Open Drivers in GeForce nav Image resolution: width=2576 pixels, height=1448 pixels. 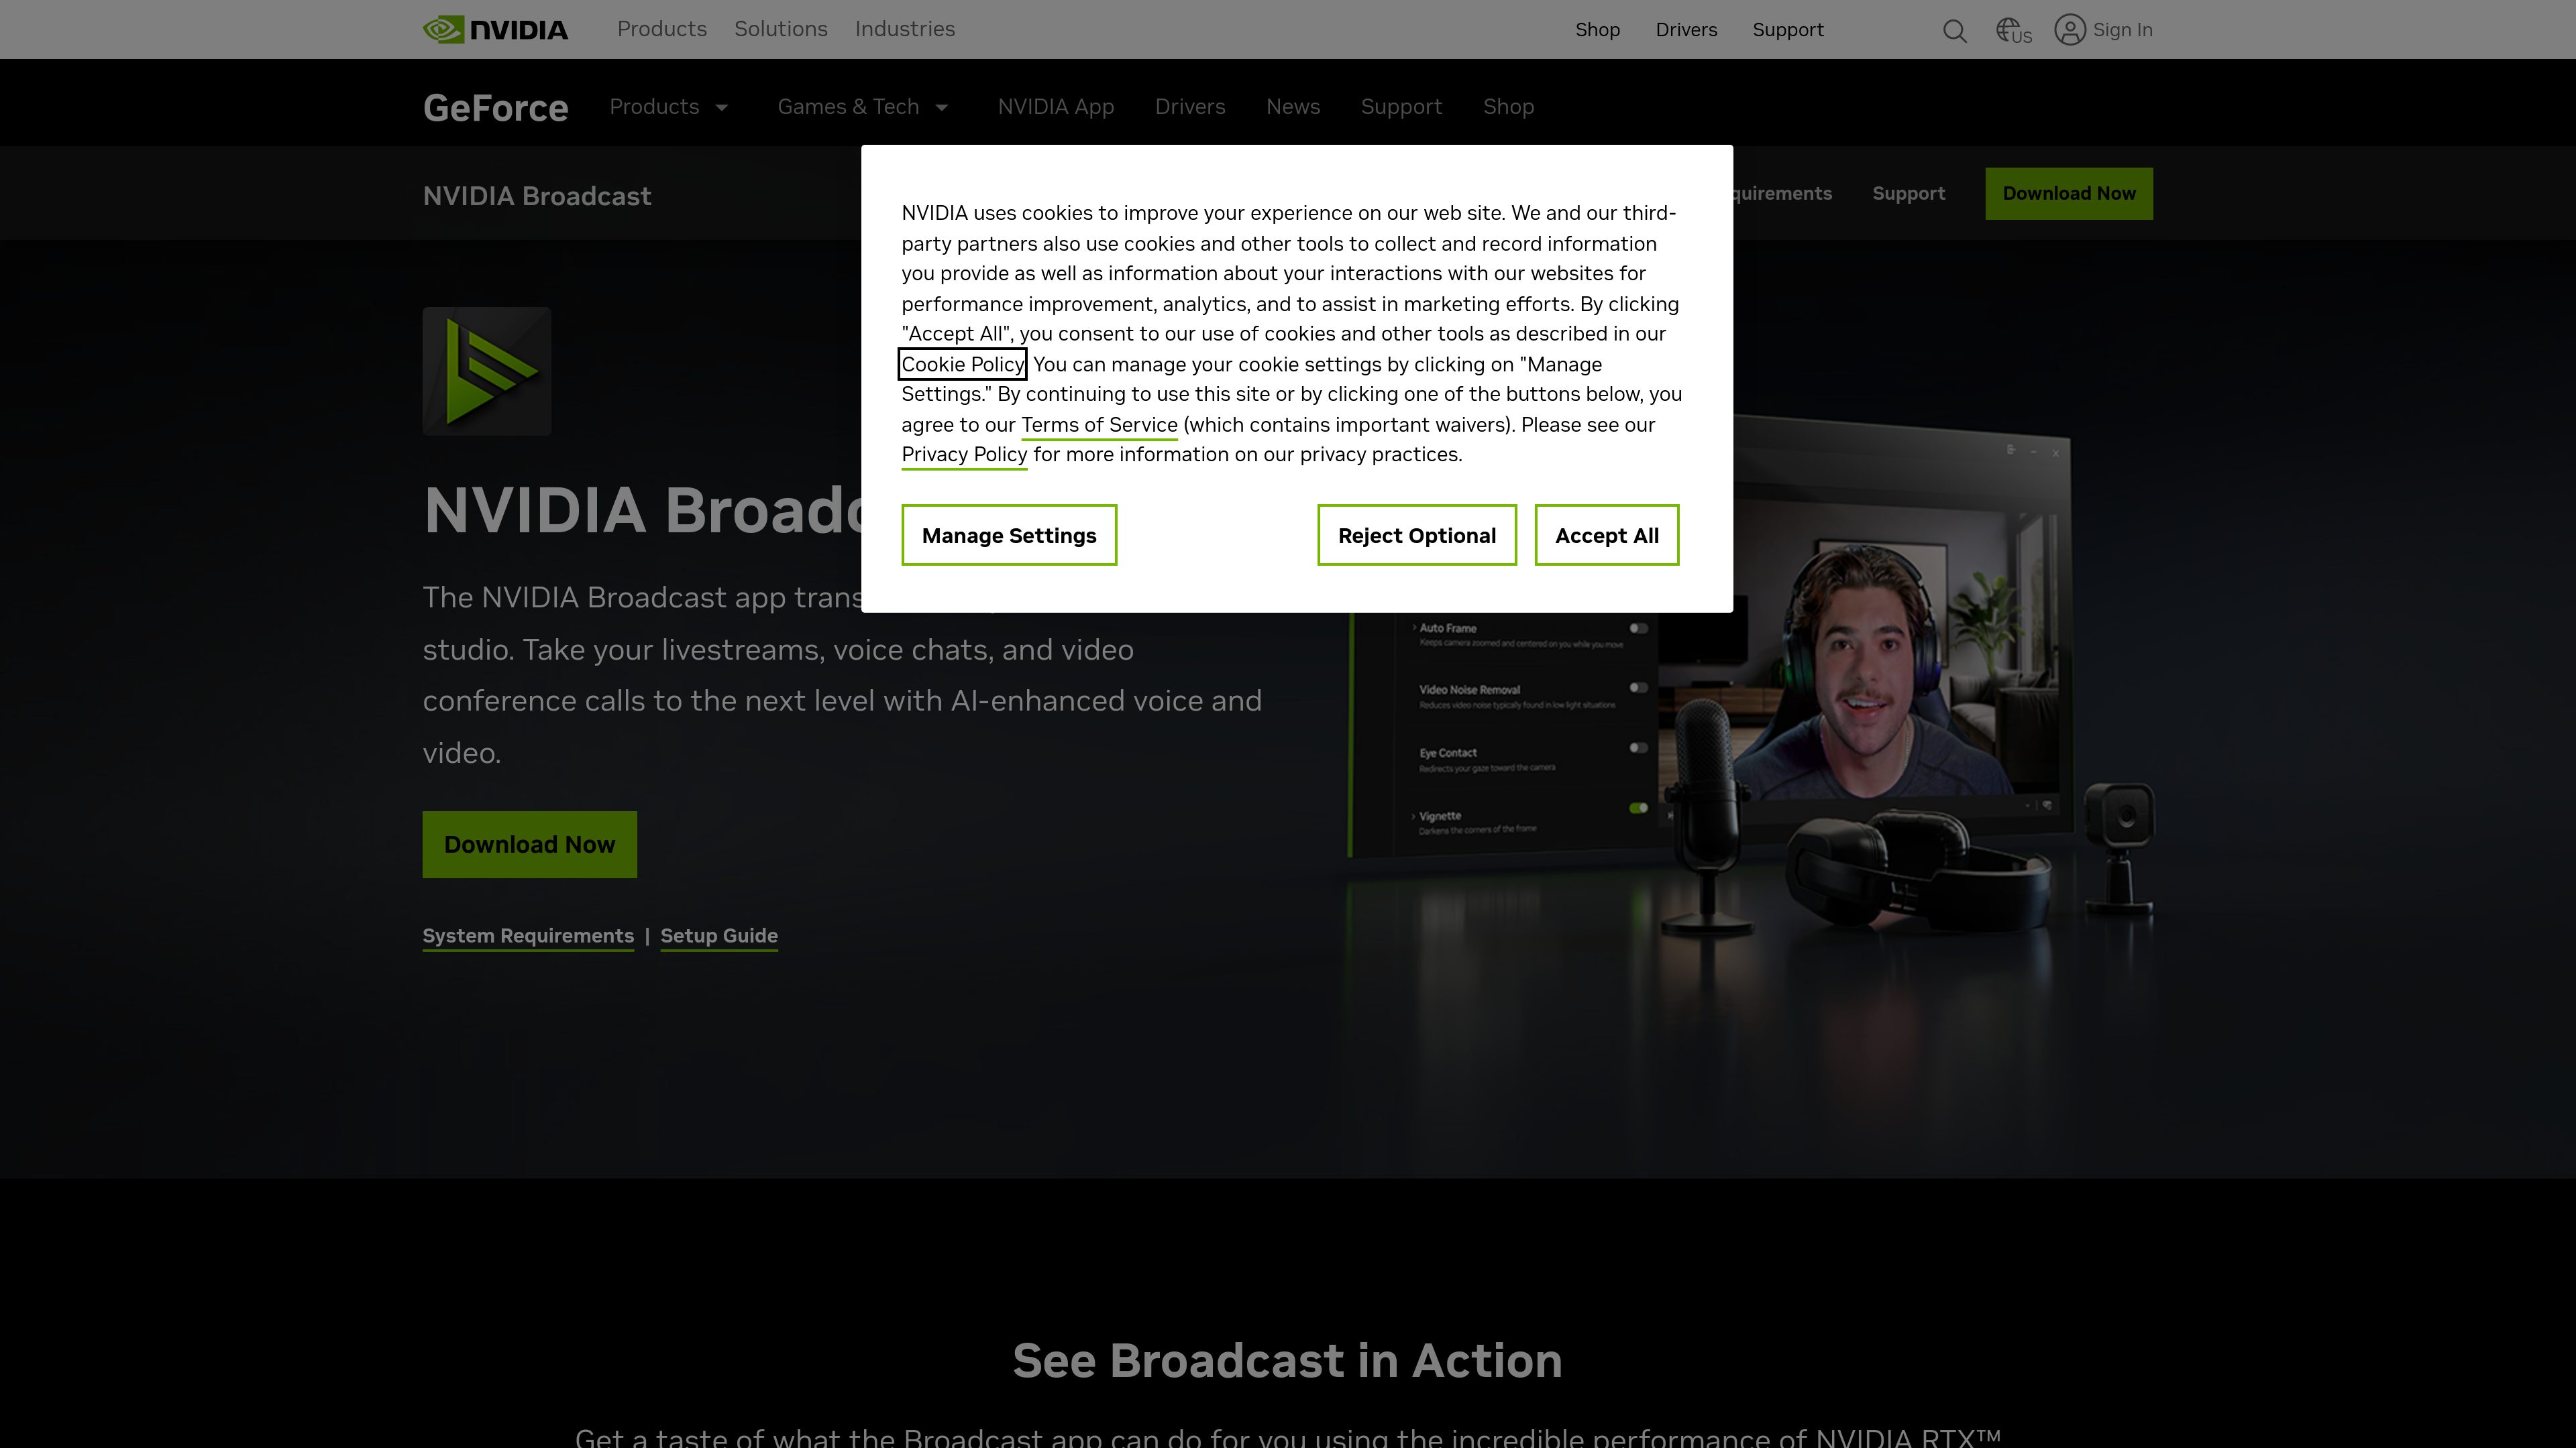point(1189,107)
